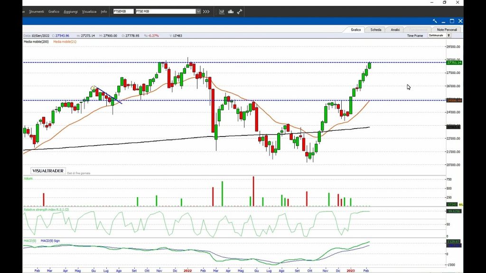Viewport: 486px width, 273px height.
Task: Open the Visualizza menu
Action: (x=89, y=11)
